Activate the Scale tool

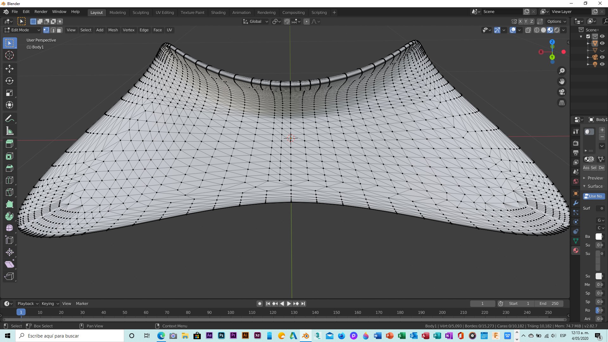point(9,93)
